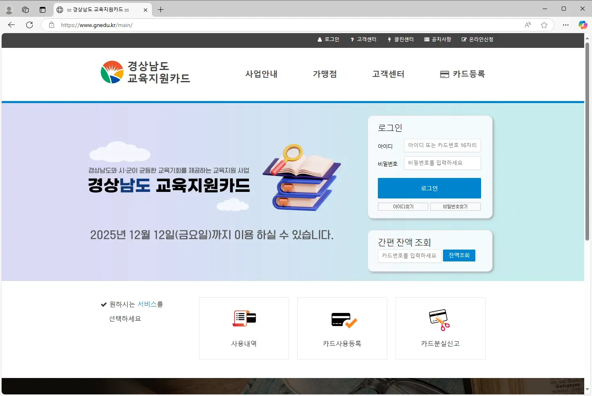The image size is (592, 396).
Task: Open 사용내역 using the receipt icon
Action: 244,319
